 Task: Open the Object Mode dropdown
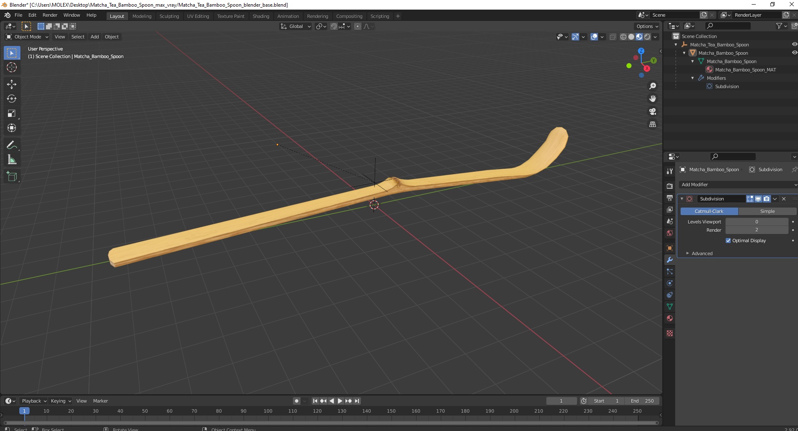[27, 37]
